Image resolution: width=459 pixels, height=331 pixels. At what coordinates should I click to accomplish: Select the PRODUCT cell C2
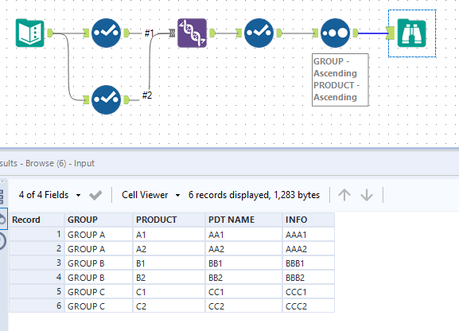[x=169, y=306]
